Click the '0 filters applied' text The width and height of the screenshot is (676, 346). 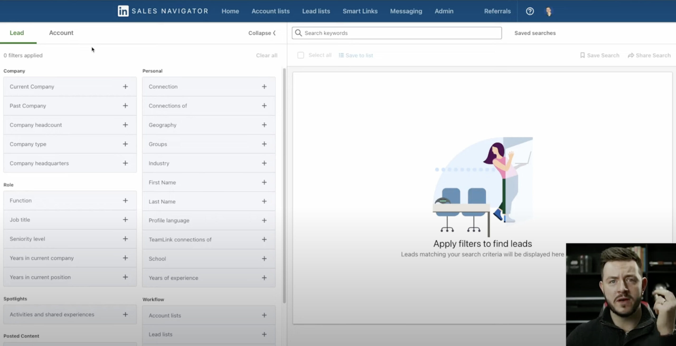pyautogui.click(x=23, y=55)
